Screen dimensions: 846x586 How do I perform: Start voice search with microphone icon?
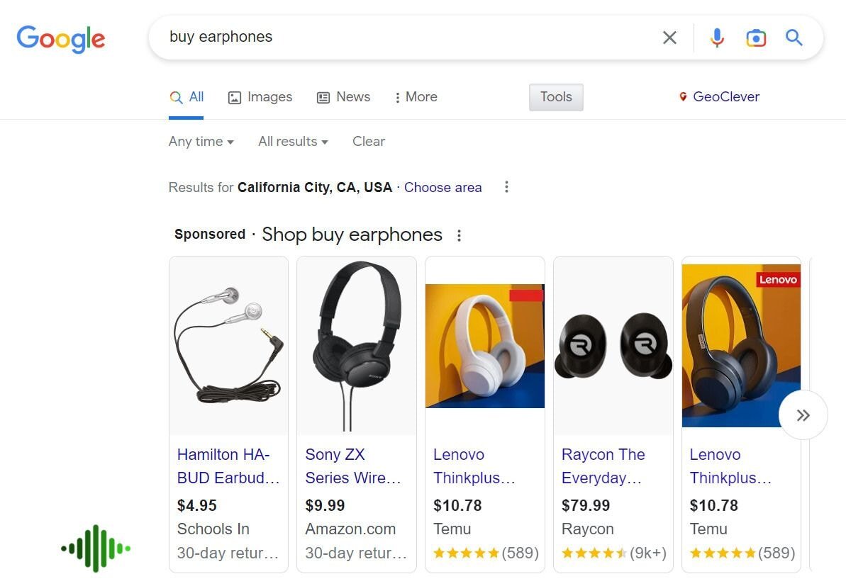[x=717, y=38]
